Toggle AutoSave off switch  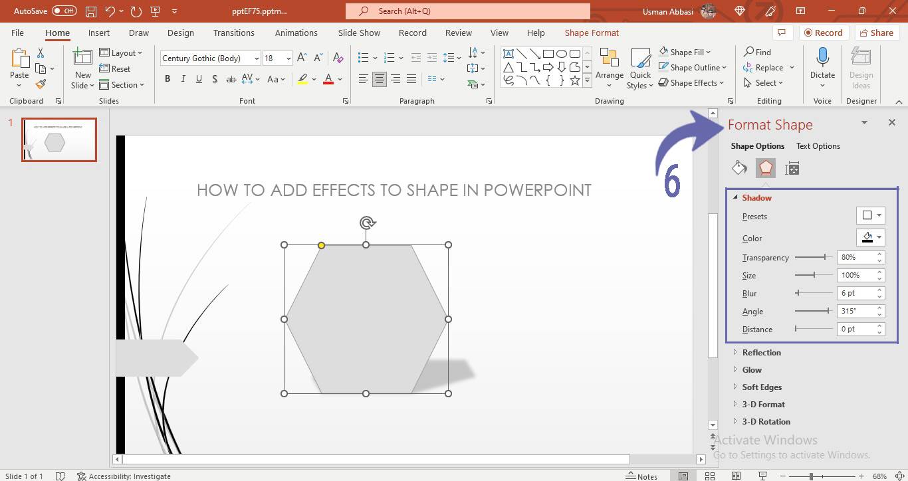64,11
